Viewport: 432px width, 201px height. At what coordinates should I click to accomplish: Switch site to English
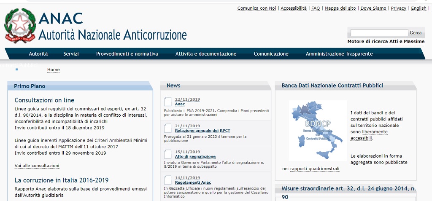(419, 8)
